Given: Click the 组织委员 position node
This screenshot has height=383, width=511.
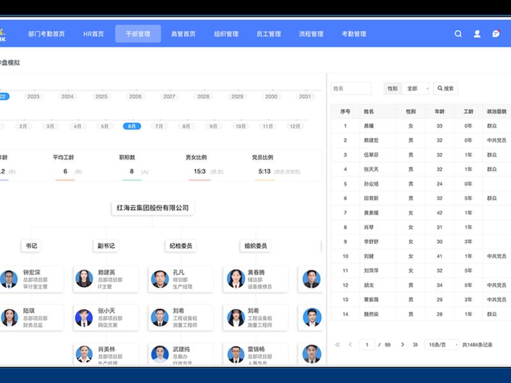Looking at the screenshot, I should point(256,246).
